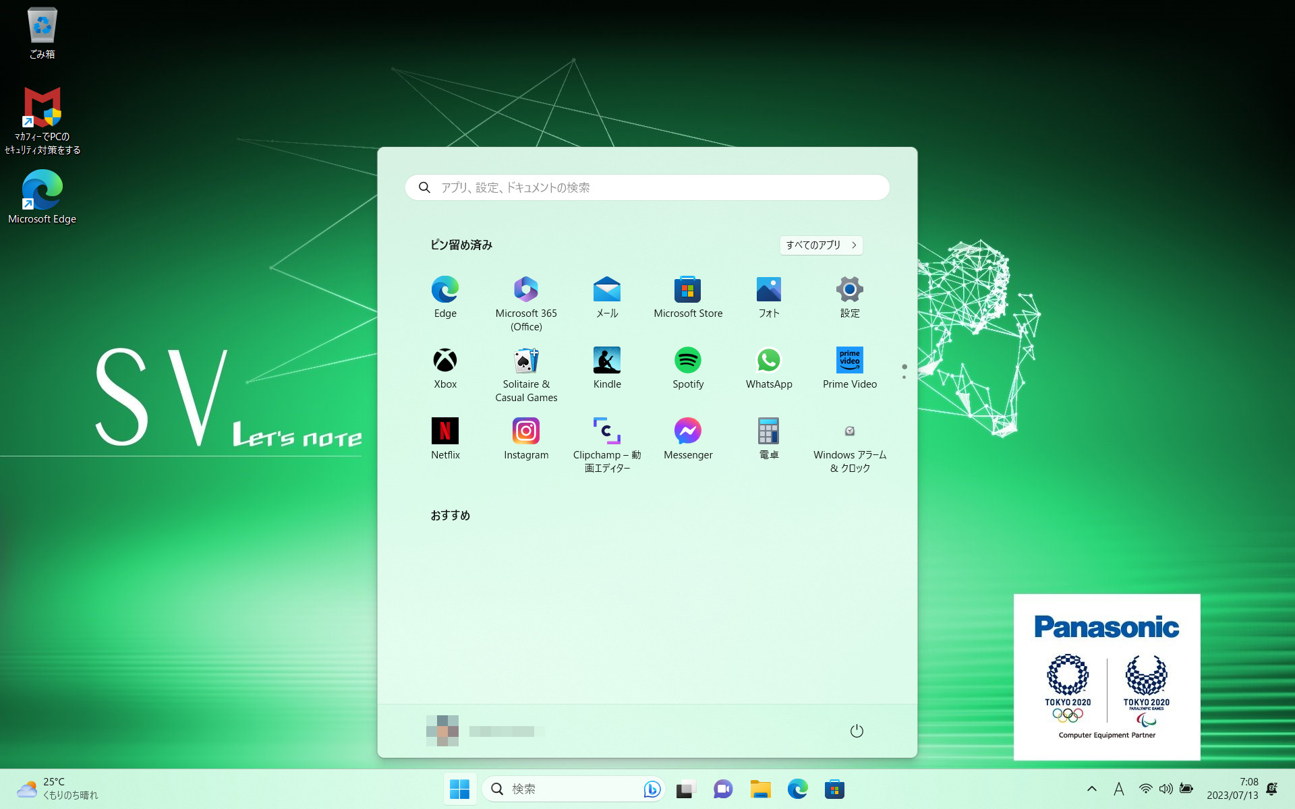
Task: Open Bing chat icon in taskbar search
Action: 652,789
